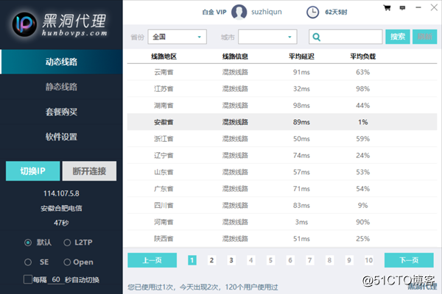Image resolution: width=442 pixels, height=294 pixels.
Task: Click the 3ms latency value
Action: tap(301, 222)
